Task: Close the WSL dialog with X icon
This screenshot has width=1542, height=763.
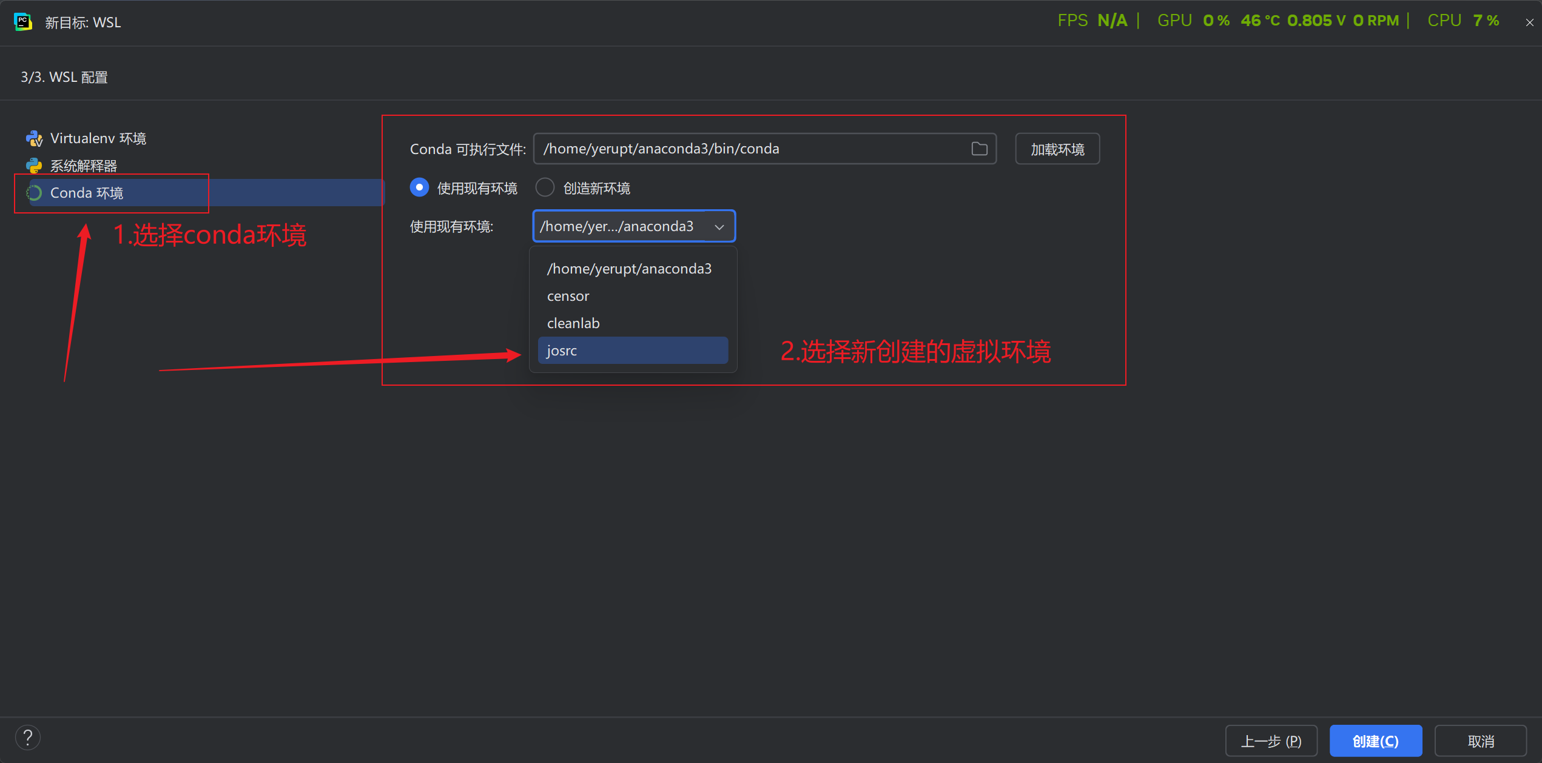Action: 1529,22
